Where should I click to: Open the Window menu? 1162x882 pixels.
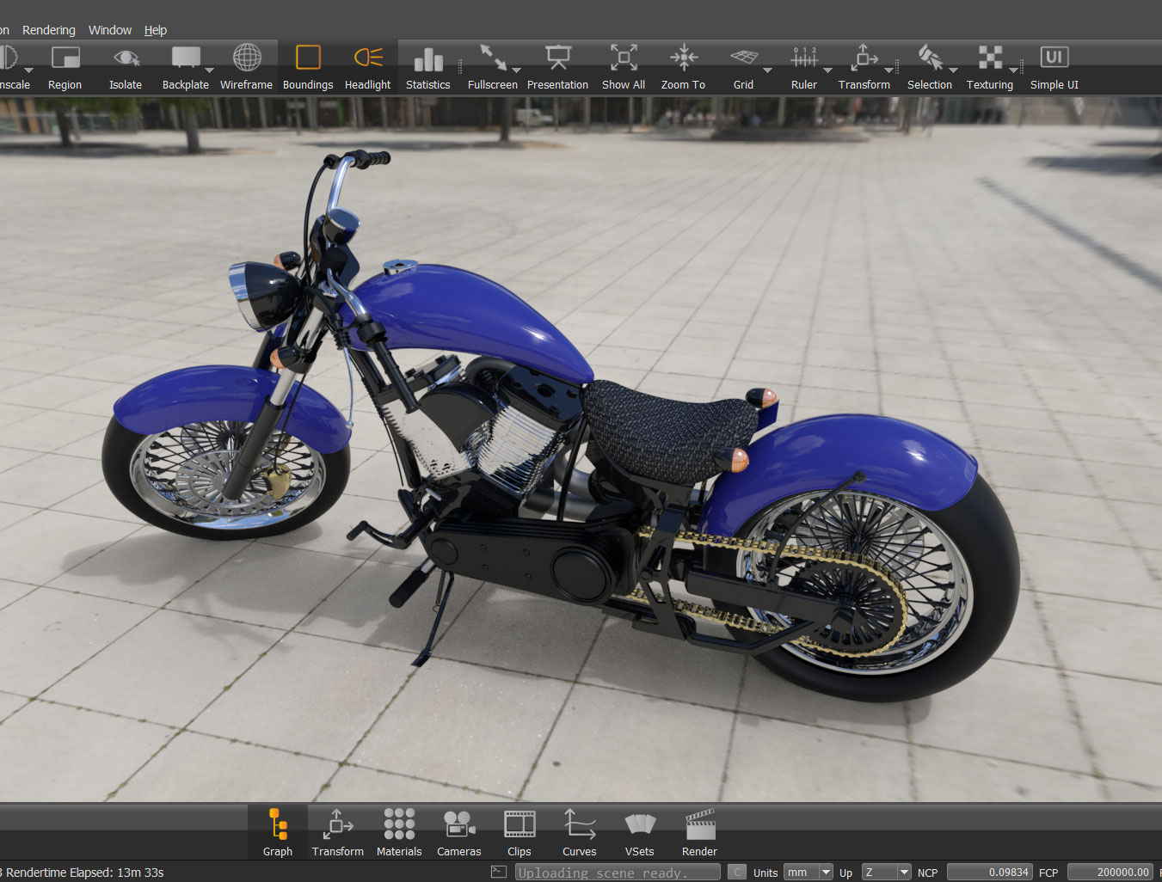point(110,30)
